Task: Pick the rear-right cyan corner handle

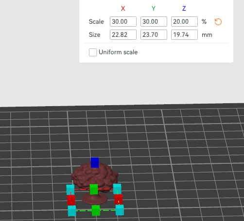Action: point(117,189)
